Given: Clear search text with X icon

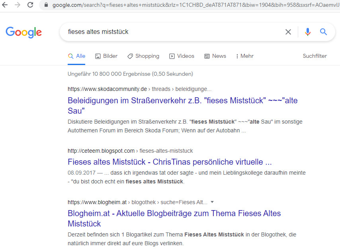Looking at the screenshot, I should (288, 32).
